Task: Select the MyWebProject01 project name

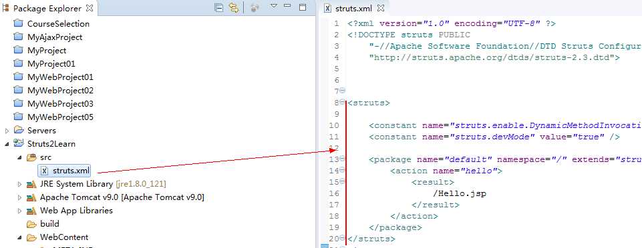Action: (x=60, y=77)
